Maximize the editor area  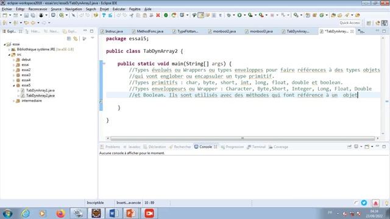tap(384, 31)
